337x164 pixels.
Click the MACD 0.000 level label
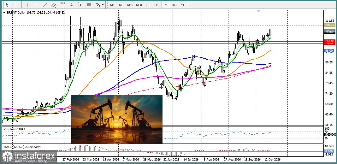point(329,151)
